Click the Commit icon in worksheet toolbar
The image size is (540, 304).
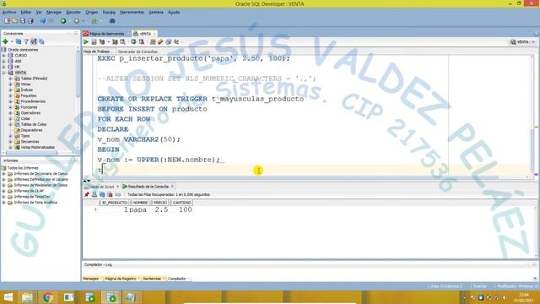coord(133,42)
